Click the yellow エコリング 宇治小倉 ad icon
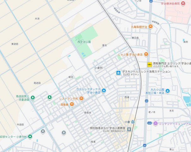This screenshot has width=191, height=152. click(x=149, y=65)
